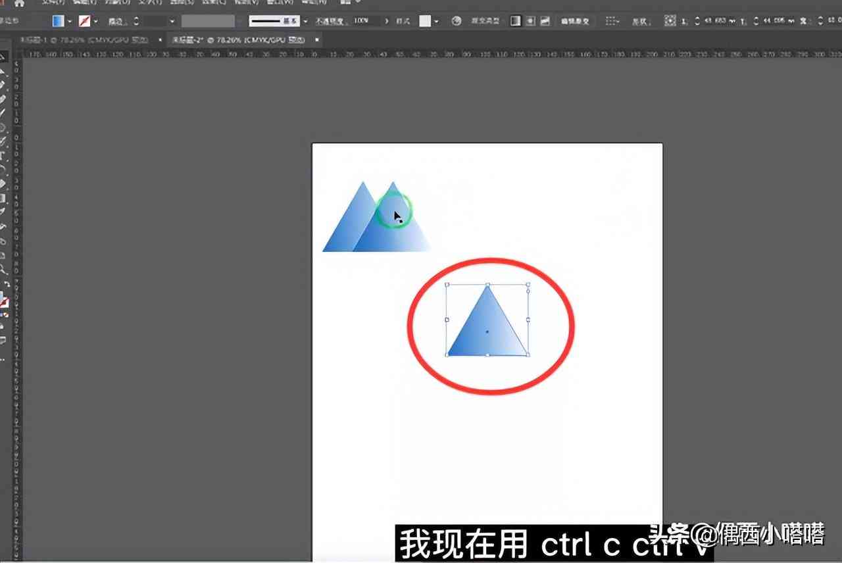
Task: Click the toolbar fill and stroke indicator
Action: click(x=3, y=301)
